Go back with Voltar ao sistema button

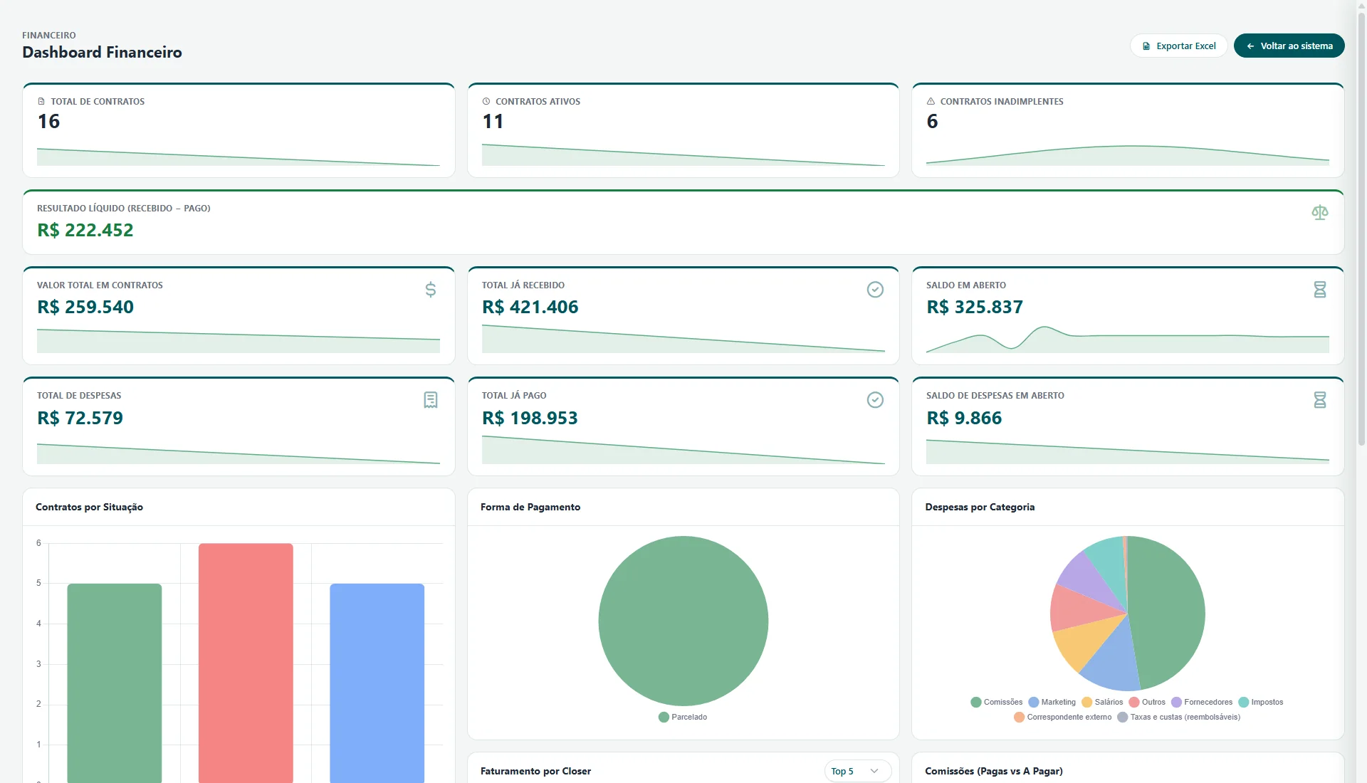point(1289,46)
